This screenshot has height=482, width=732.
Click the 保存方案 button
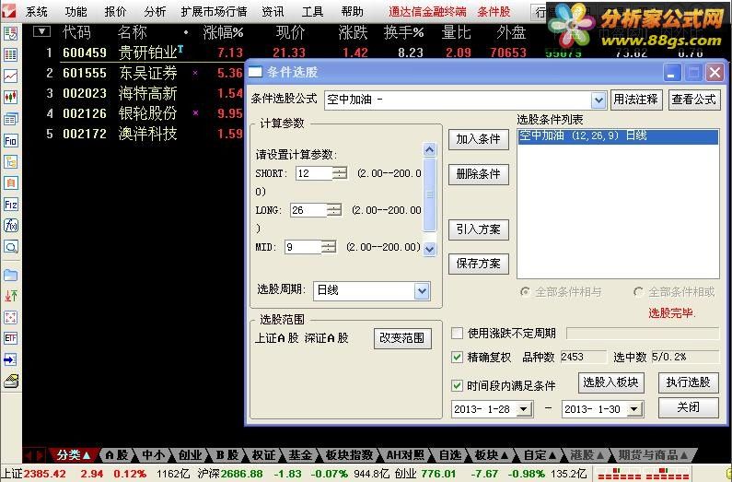pyautogui.click(x=479, y=264)
